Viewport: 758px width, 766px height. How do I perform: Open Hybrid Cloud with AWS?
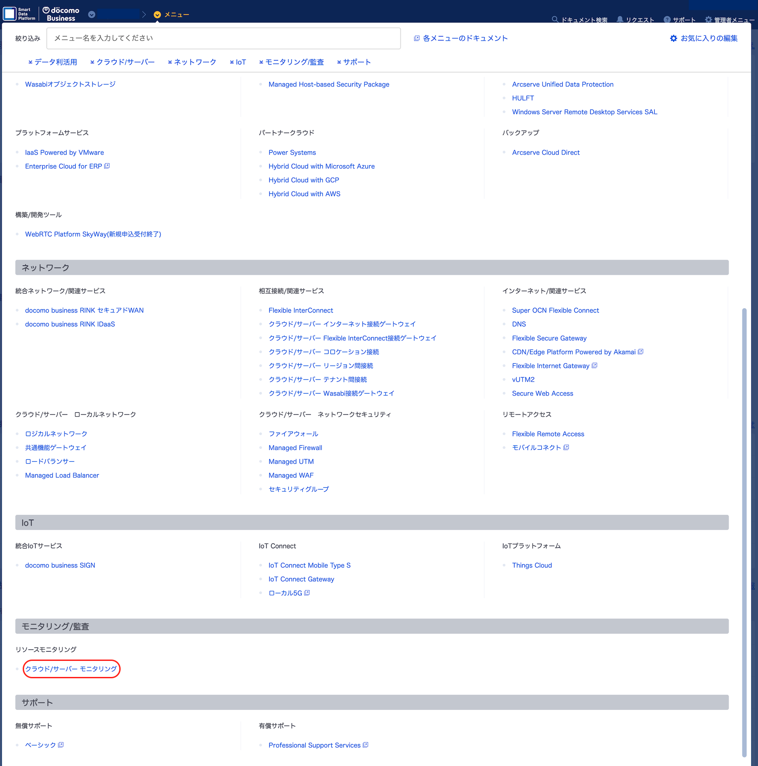click(x=304, y=194)
